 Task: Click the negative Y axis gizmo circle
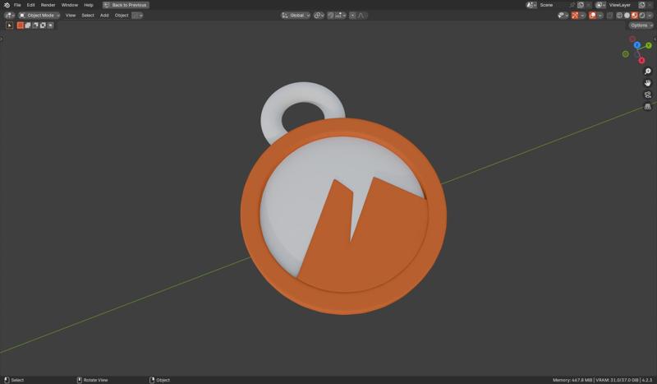coord(626,53)
